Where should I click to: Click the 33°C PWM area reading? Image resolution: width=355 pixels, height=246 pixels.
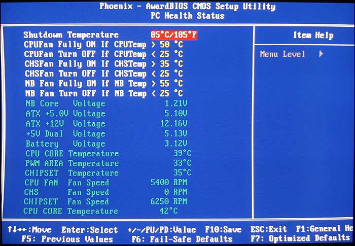(182, 163)
